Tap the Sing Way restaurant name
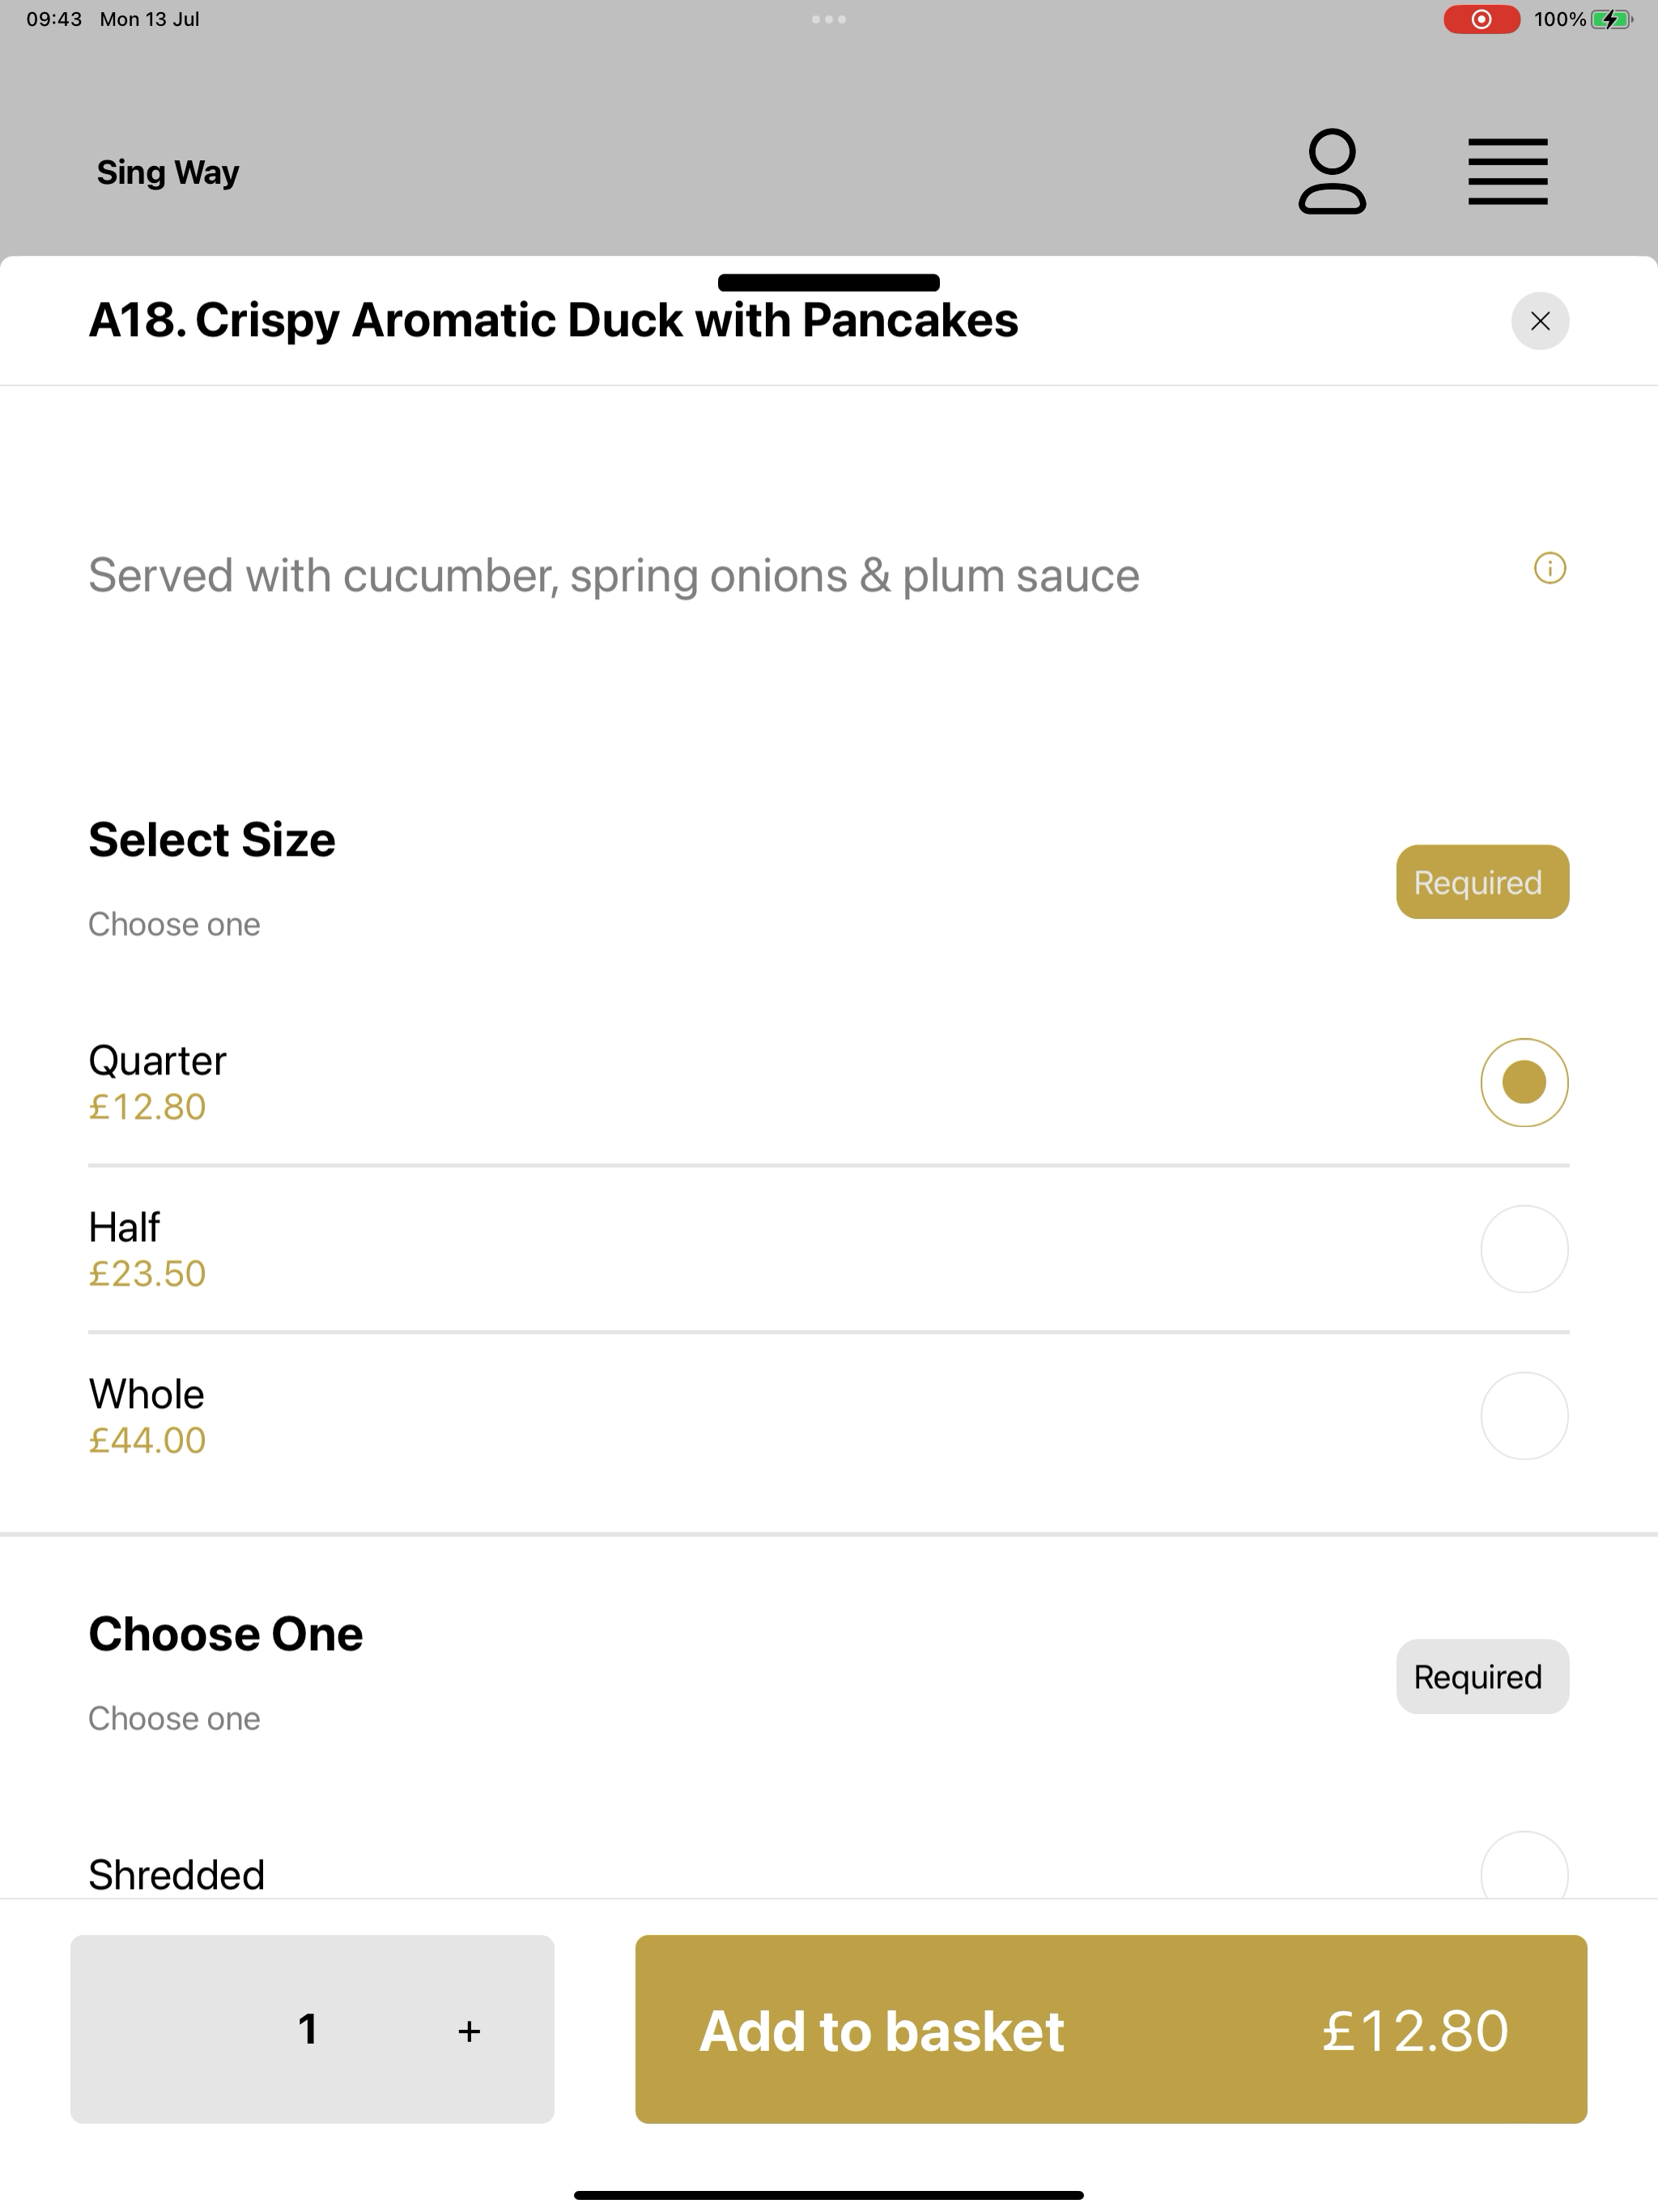The image size is (1658, 2212). point(168,172)
